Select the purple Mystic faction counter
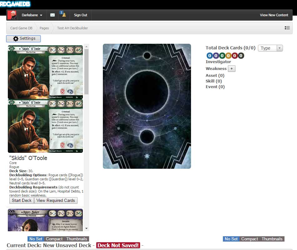The width and height of the screenshot is (297, 250). [x=216, y=56]
